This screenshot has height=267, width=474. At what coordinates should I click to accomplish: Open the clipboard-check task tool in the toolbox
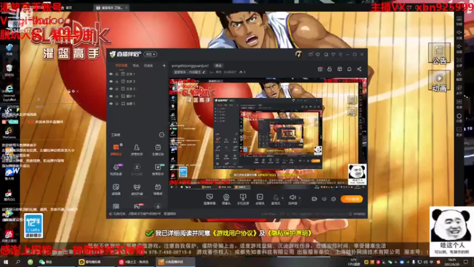click(158, 150)
